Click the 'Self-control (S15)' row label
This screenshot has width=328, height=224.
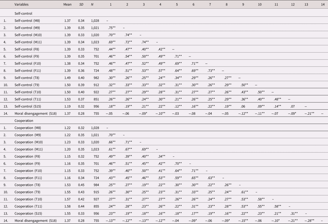[28, 107]
